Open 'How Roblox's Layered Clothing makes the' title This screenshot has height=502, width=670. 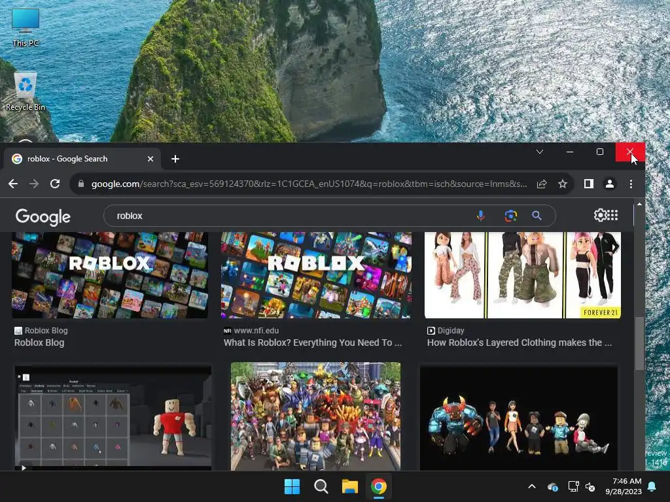[x=520, y=343]
